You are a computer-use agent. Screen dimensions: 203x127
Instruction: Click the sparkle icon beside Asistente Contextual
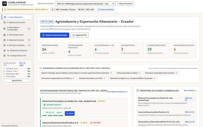point(5,50)
